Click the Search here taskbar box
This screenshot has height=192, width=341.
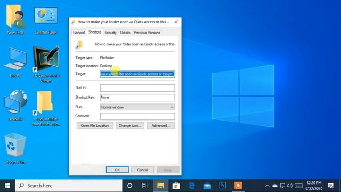pyautogui.click(x=69, y=186)
